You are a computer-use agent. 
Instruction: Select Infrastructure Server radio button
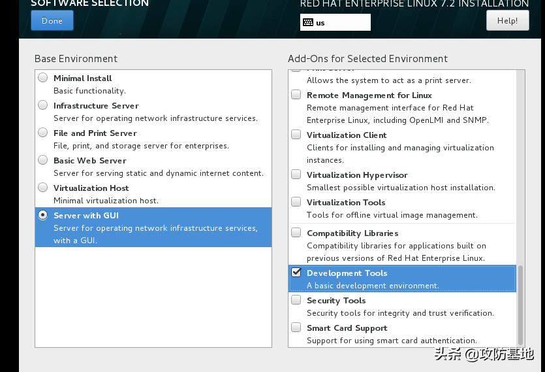[43, 105]
